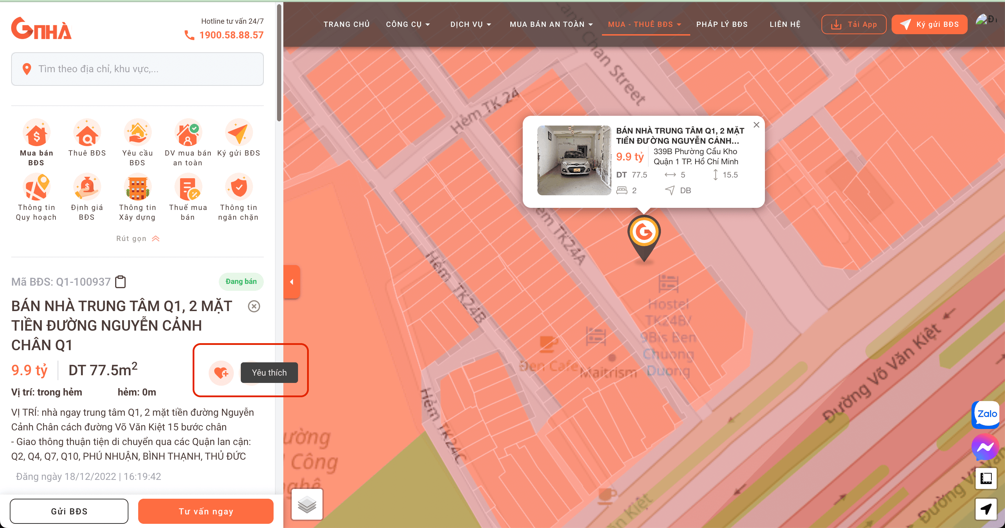
Task: Open Thông tin Xây dựng icon
Action: [137, 188]
